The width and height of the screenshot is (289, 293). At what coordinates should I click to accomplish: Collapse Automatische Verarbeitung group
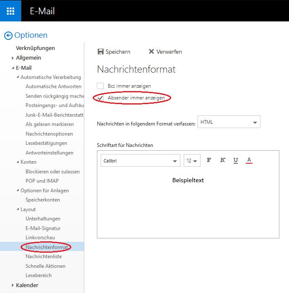[18, 77]
